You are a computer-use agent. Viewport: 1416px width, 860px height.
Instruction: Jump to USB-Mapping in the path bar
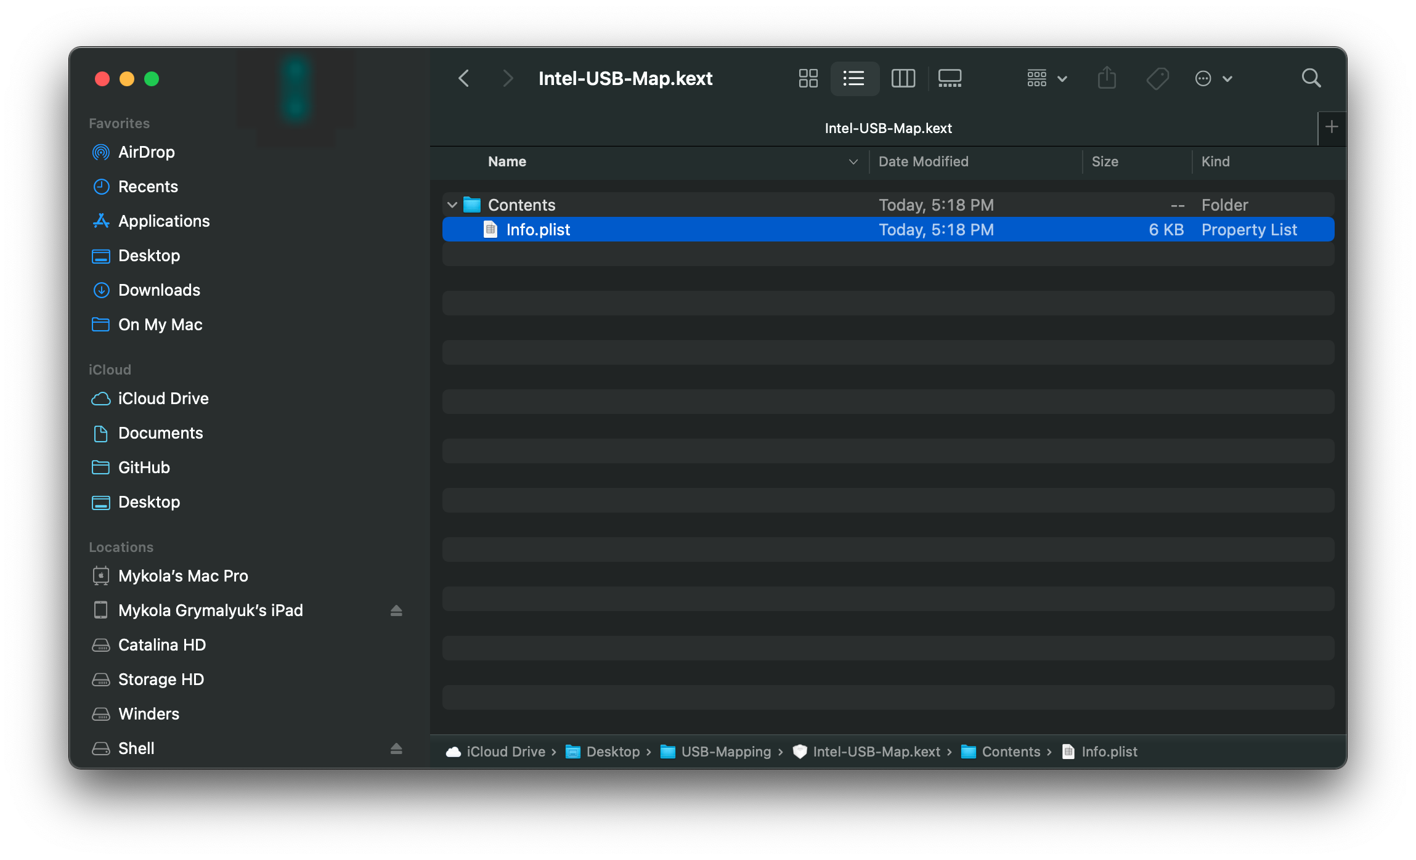[725, 752]
